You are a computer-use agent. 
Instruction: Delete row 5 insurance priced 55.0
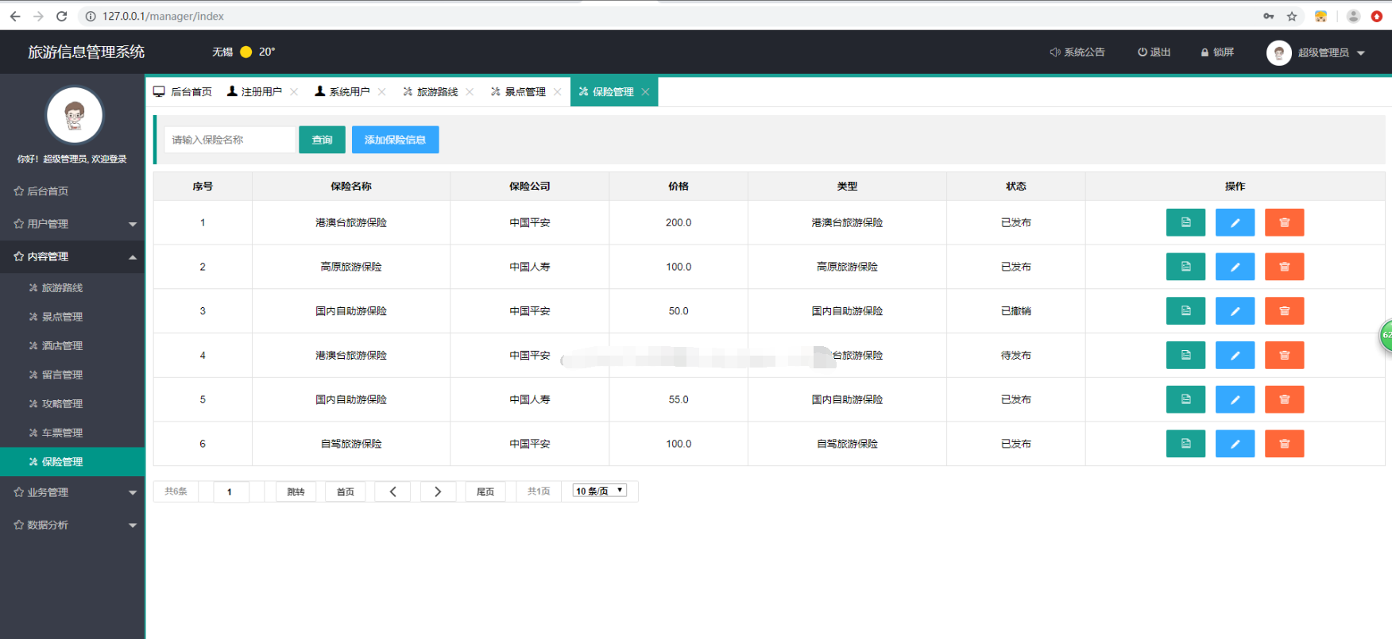point(1284,399)
